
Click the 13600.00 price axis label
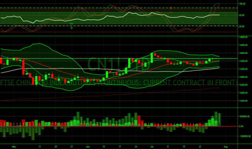click(243, 61)
